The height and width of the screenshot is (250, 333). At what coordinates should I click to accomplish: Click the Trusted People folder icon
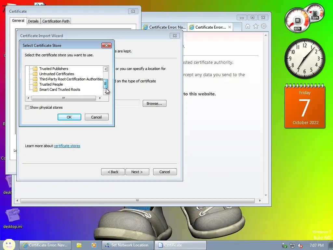(35, 84)
